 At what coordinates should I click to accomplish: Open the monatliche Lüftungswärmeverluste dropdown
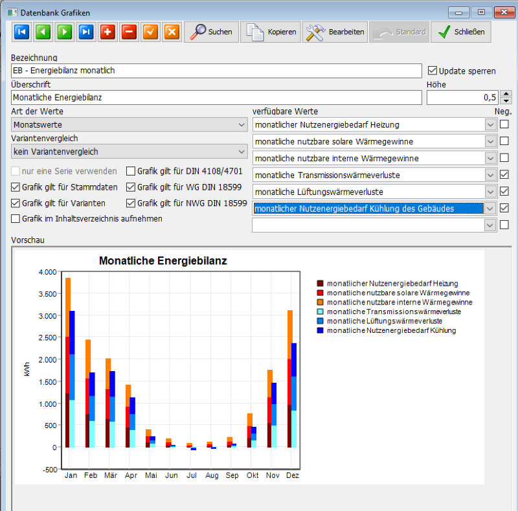tap(490, 192)
